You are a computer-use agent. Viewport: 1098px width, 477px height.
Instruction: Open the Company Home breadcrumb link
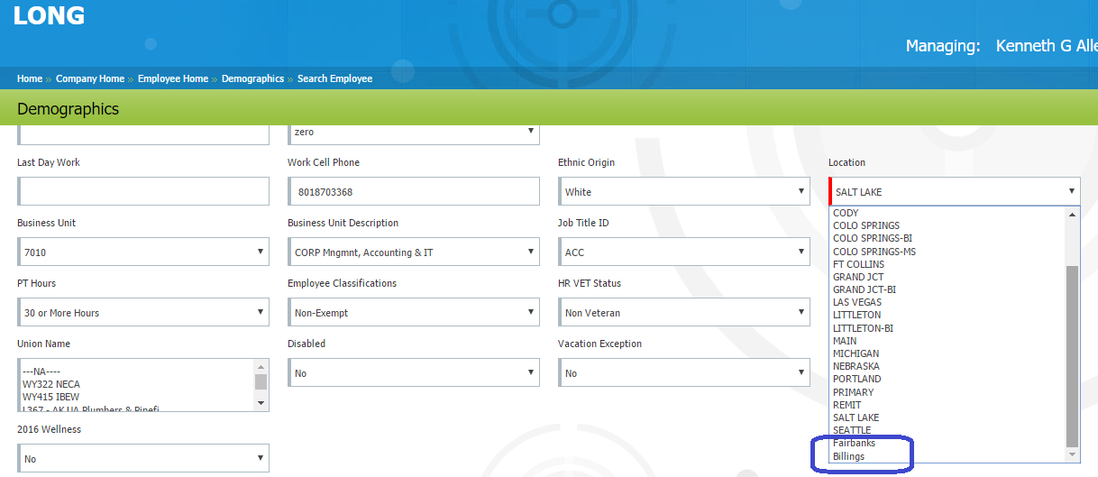[x=89, y=79]
